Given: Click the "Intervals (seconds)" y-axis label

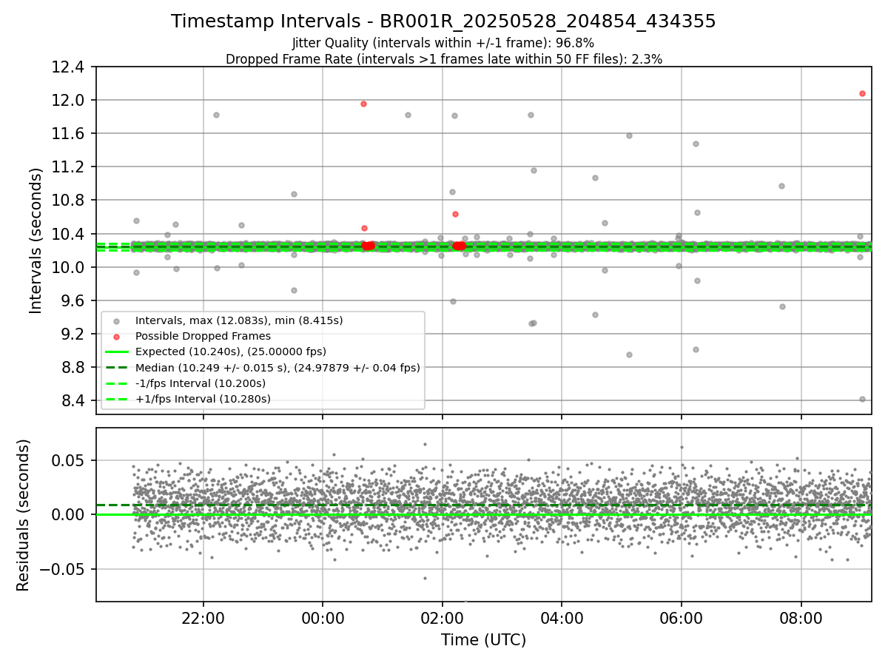Looking at the screenshot, I should pos(36,240).
